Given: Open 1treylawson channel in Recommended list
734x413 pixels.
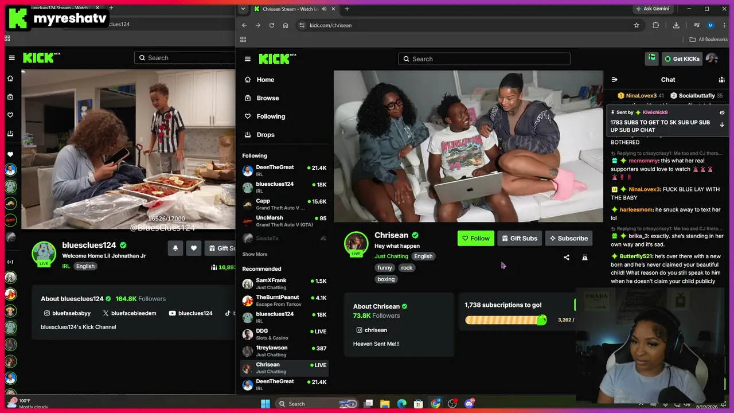Looking at the screenshot, I should [284, 351].
